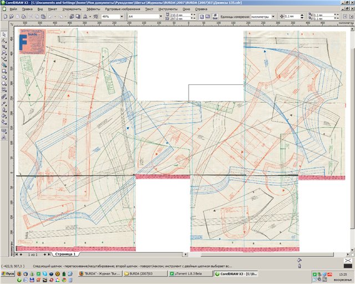Choose the Rectangle tool
This screenshot has width=355, height=284.
4,71
